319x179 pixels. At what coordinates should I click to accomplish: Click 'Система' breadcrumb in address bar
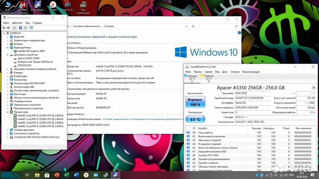click(x=109, y=27)
